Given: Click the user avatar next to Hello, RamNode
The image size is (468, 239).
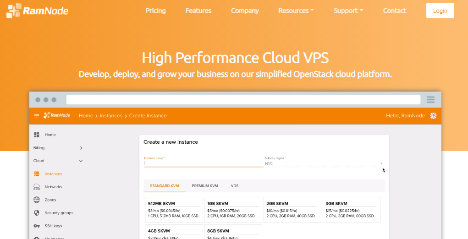Looking at the screenshot, I should pos(433,116).
